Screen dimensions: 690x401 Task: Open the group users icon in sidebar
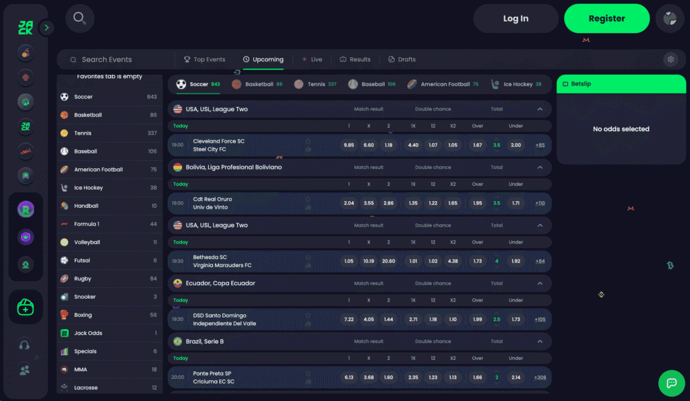(x=25, y=370)
